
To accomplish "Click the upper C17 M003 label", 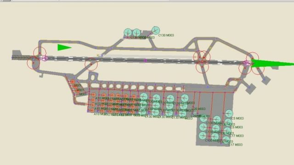I will 237,136.
